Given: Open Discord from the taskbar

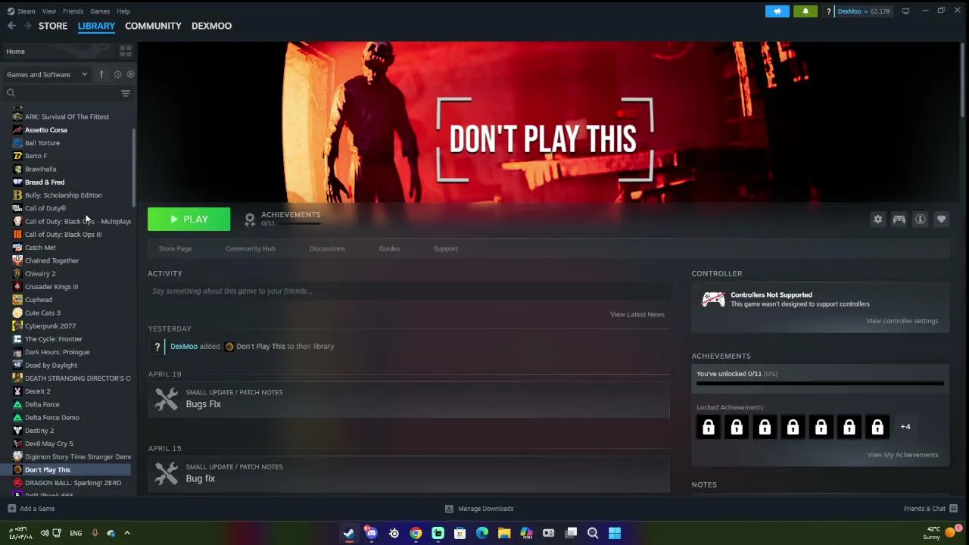Looking at the screenshot, I should (371, 534).
